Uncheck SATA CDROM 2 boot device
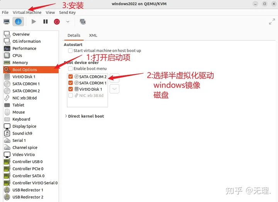The width and height of the screenshot is (278, 202). (x=71, y=76)
